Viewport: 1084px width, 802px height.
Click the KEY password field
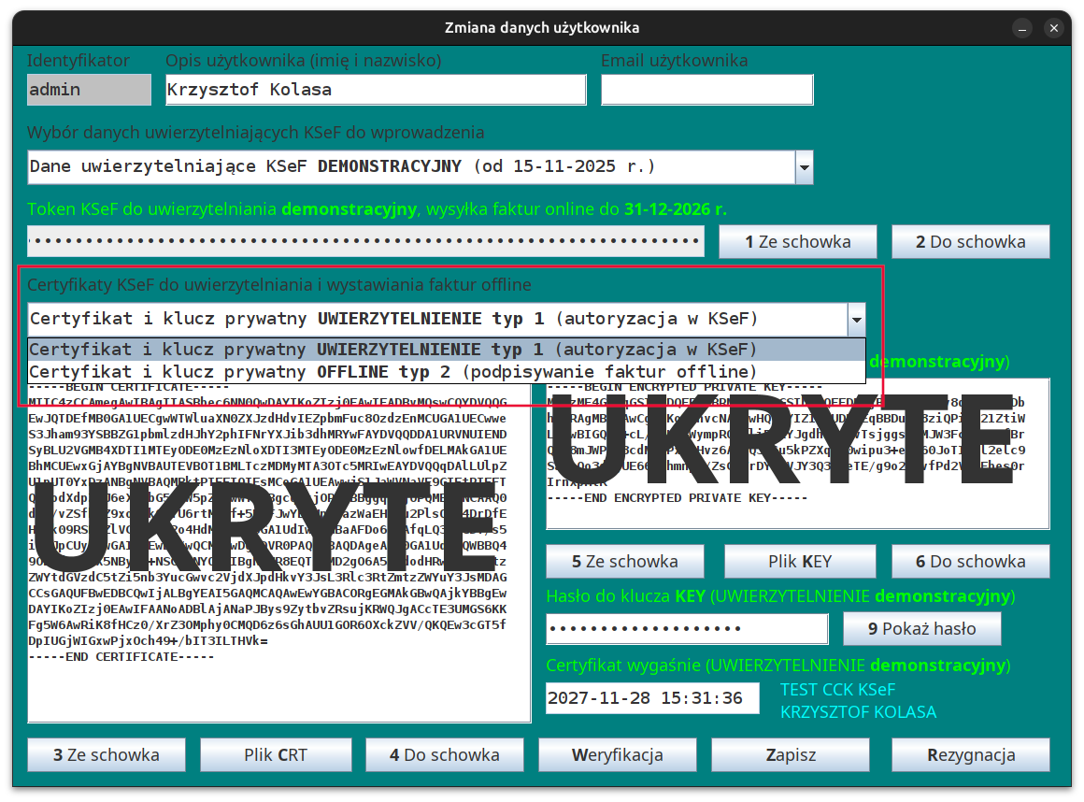687,628
